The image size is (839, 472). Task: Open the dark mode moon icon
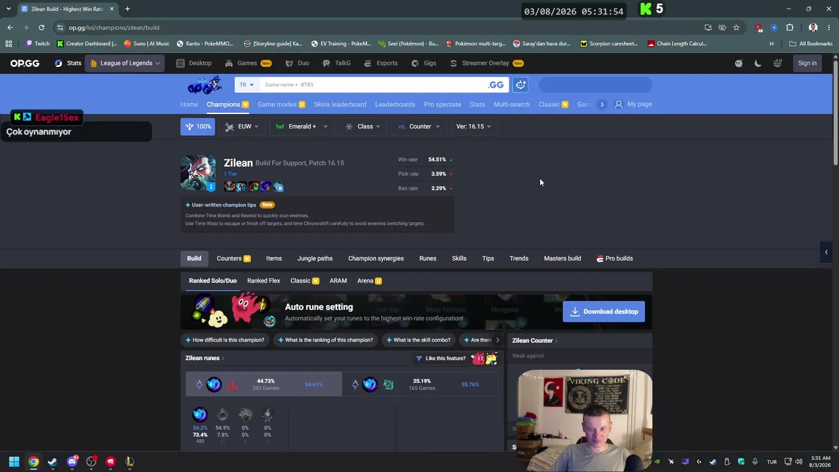(x=758, y=63)
